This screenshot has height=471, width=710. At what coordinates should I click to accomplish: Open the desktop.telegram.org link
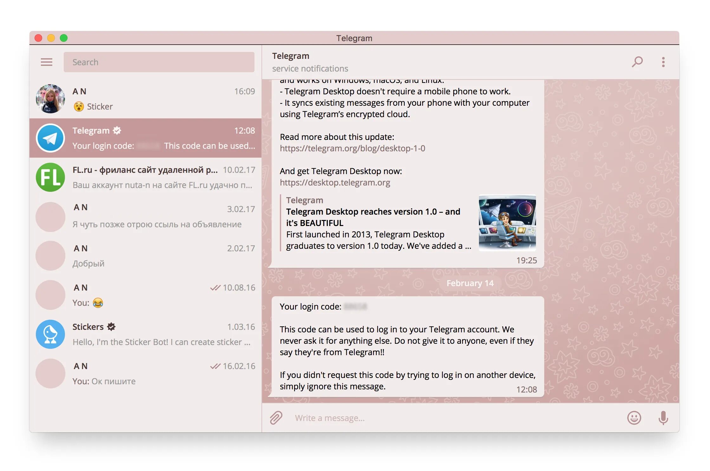pyautogui.click(x=335, y=183)
